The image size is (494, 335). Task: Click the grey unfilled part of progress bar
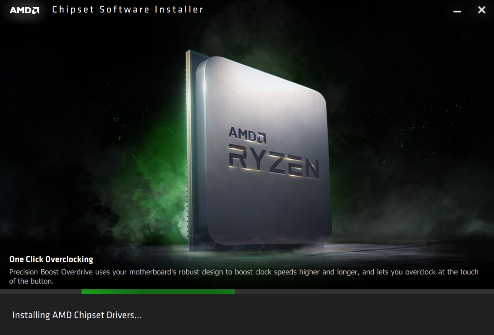(x=364, y=292)
